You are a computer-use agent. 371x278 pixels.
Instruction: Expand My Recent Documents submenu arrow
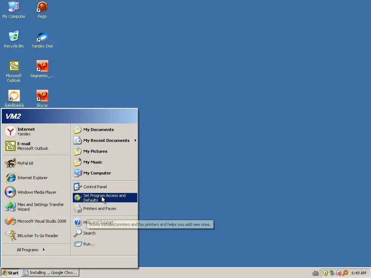coord(136,140)
